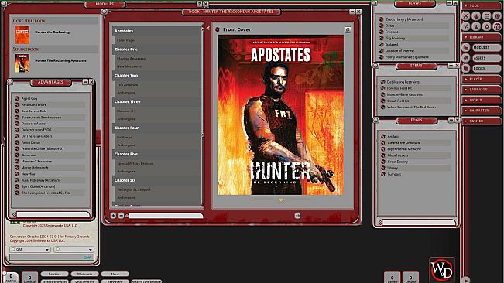
Task: Click link icon beside Occult Field Kit
Action: click(x=382, y=101)
